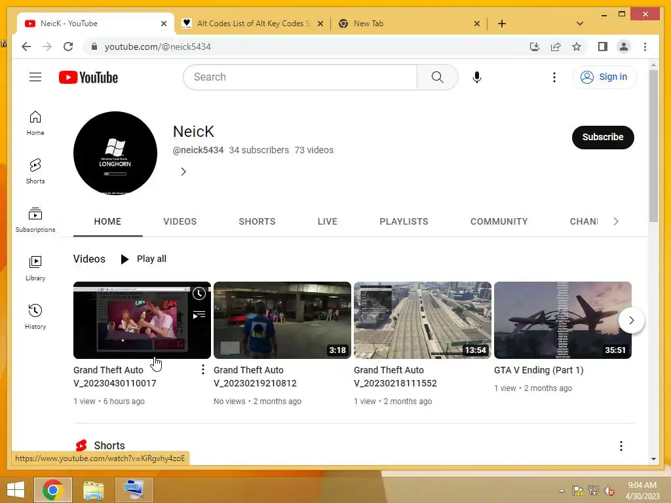Open tab search dropdown arrow
The height and width of the screenshot is (503, 671).
click(x=580, y=24)
